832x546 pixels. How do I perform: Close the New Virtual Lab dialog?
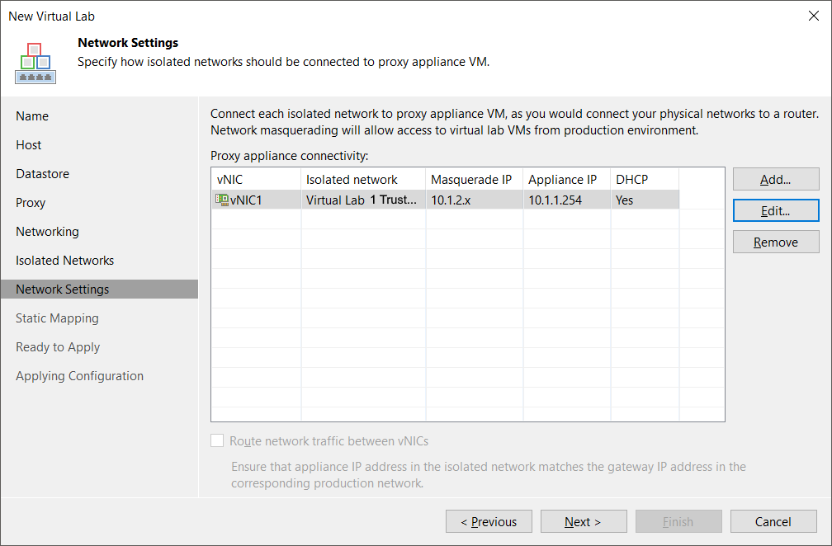click(x=814, y=16)
